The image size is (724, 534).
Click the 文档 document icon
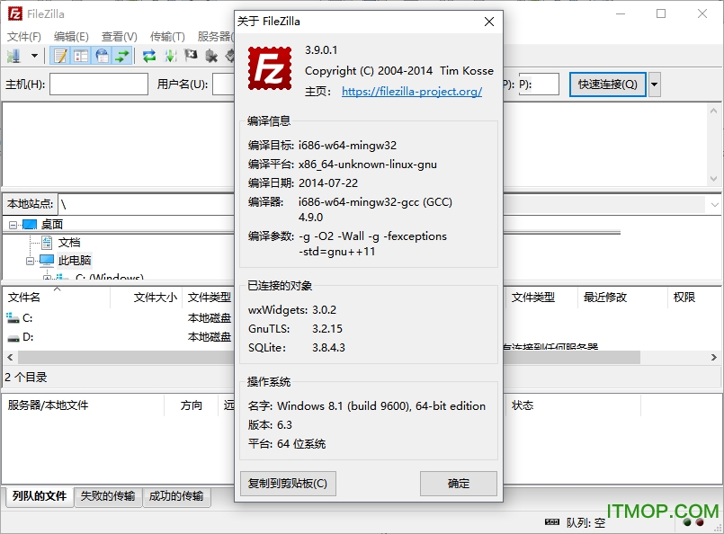47,243
